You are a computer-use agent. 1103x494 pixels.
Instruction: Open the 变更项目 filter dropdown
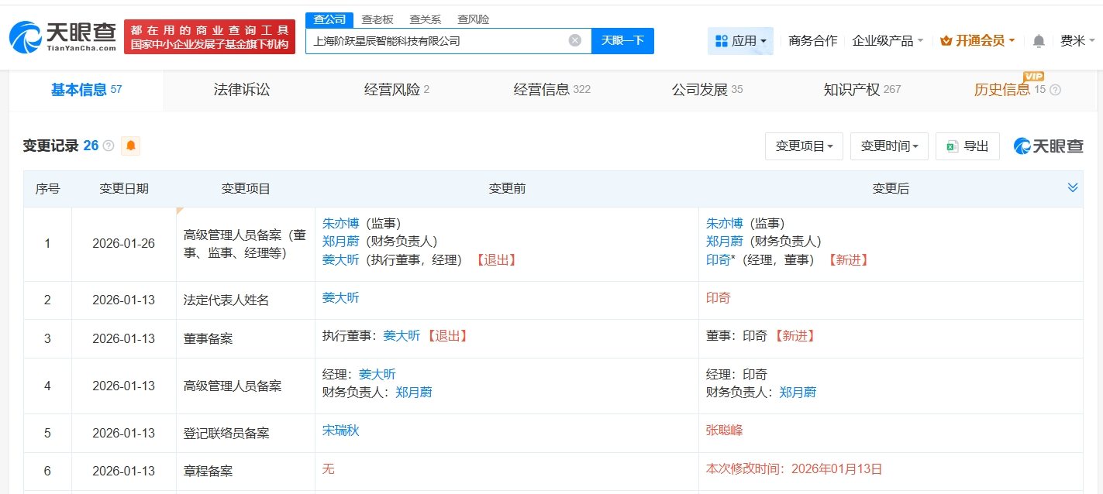[804, 146]
